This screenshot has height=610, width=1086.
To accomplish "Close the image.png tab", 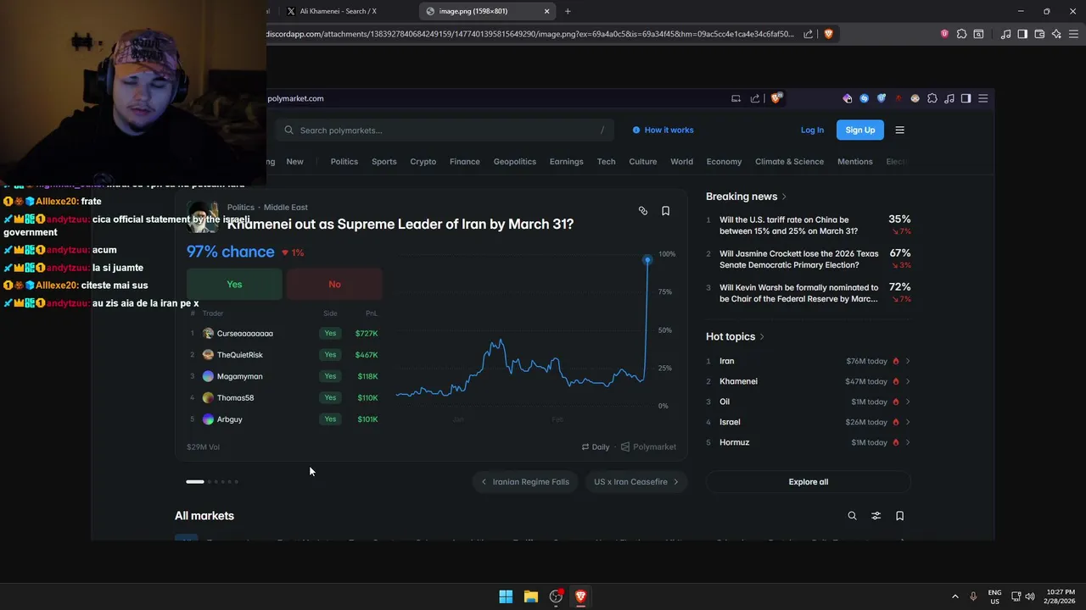I will 547,11.
